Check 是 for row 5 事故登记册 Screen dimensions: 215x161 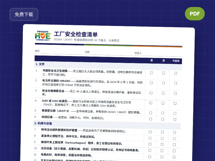pos(150,113)
